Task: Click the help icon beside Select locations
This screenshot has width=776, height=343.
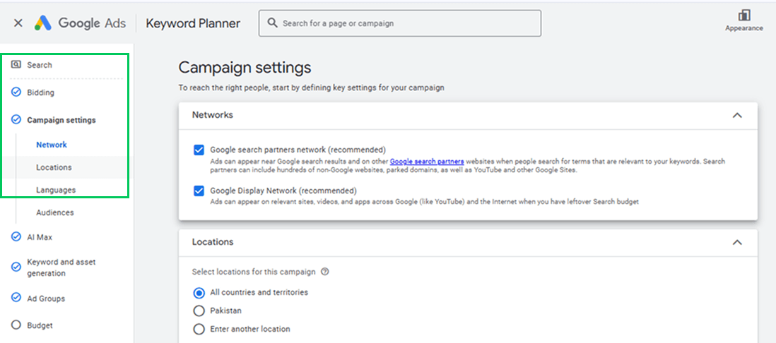Action: [x=325, y=272]
